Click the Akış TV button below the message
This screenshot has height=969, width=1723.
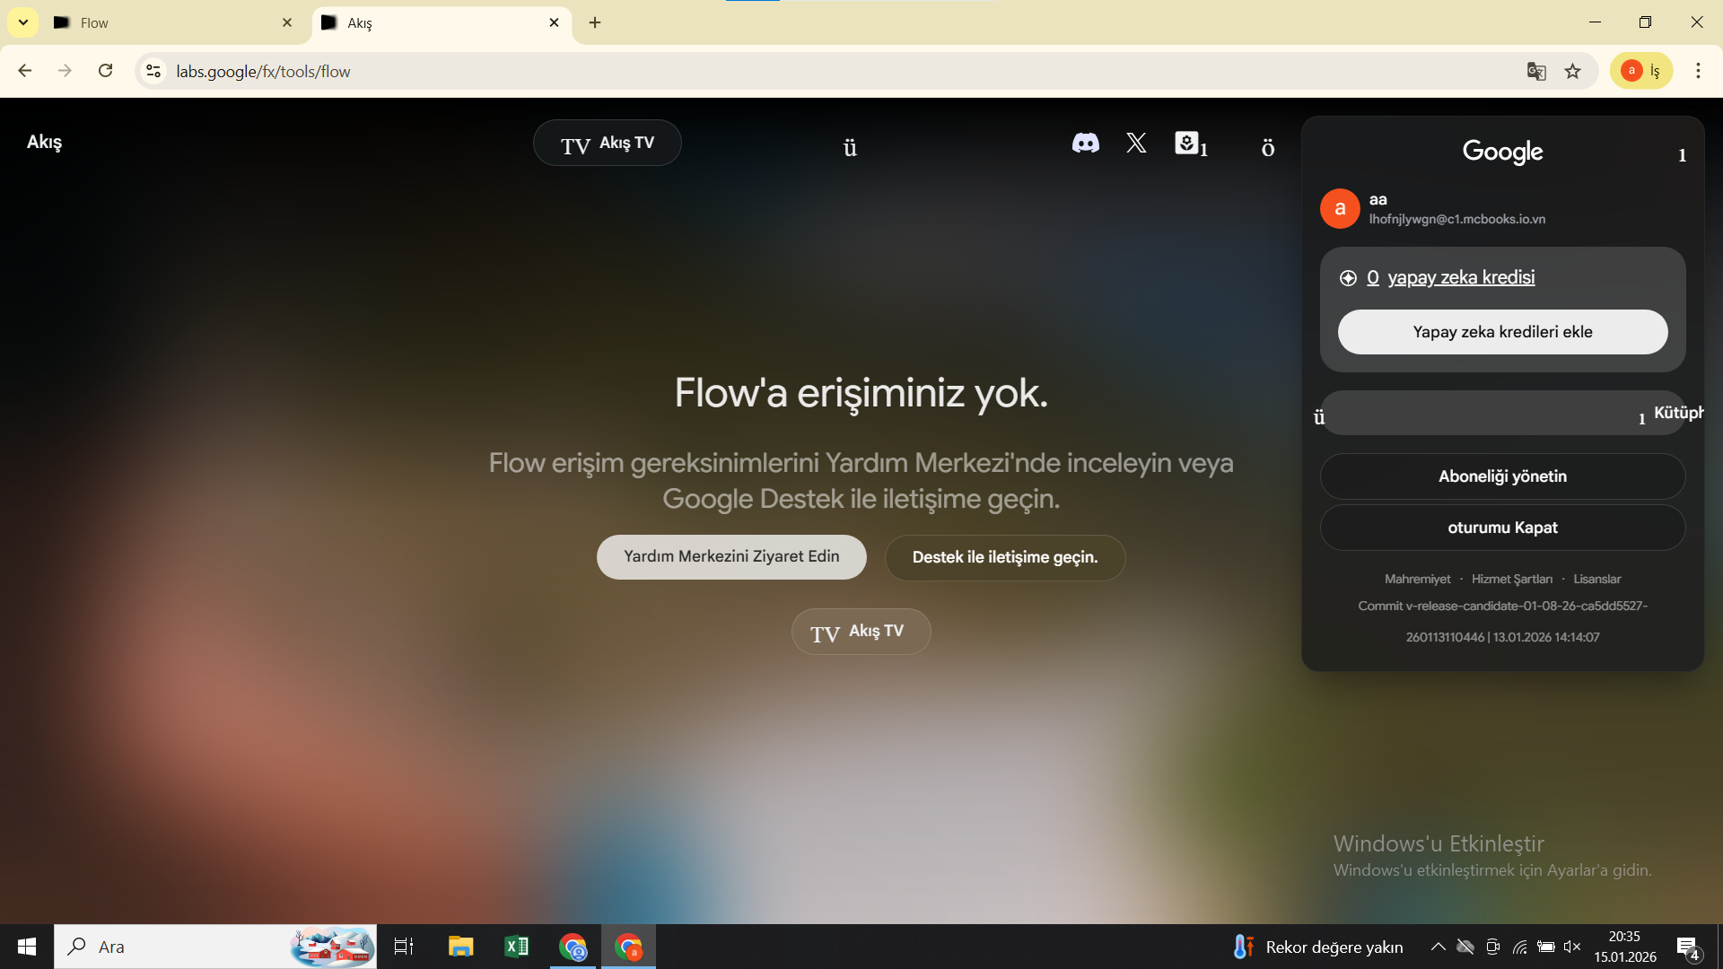click(x=861, y=632)
